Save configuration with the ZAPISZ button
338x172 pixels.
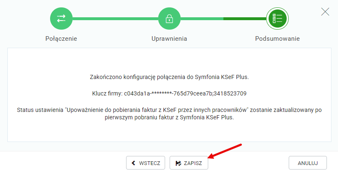pos(189,163)
